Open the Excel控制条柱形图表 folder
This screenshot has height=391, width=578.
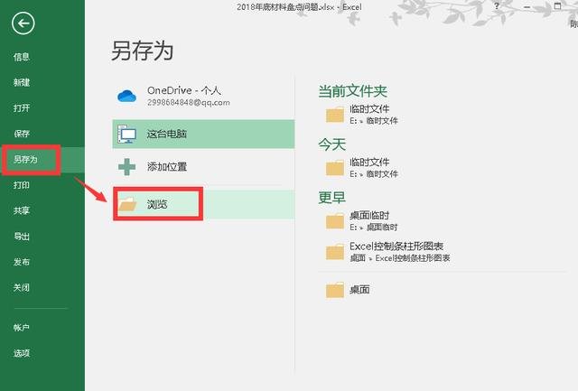(396, 247)
